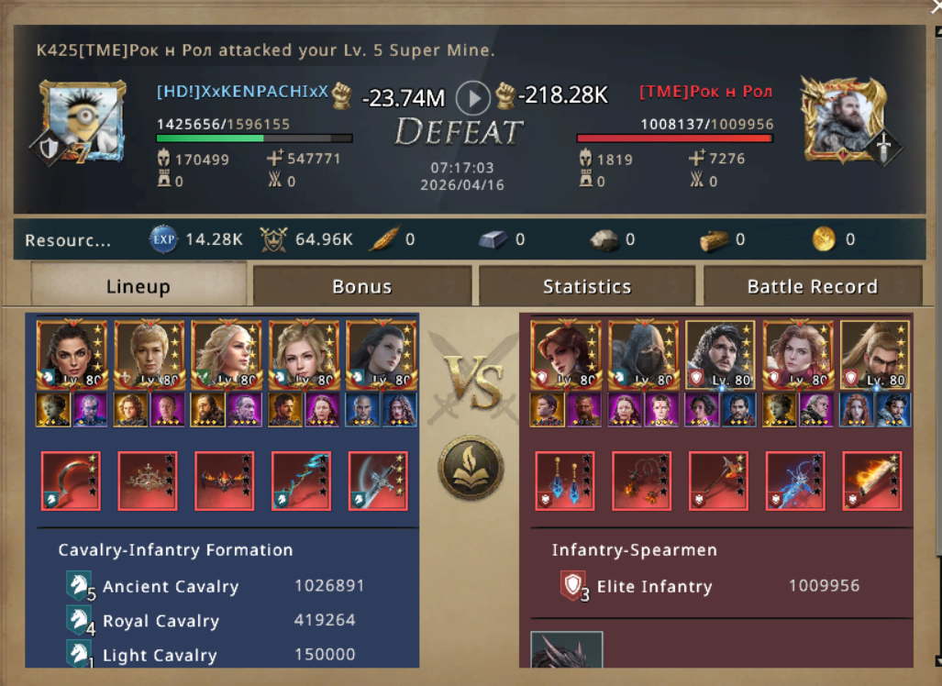Viewport: 942px width, 686px height.
Task: Click the Elite Infantry shield icon
Action: tap(573, 586)
